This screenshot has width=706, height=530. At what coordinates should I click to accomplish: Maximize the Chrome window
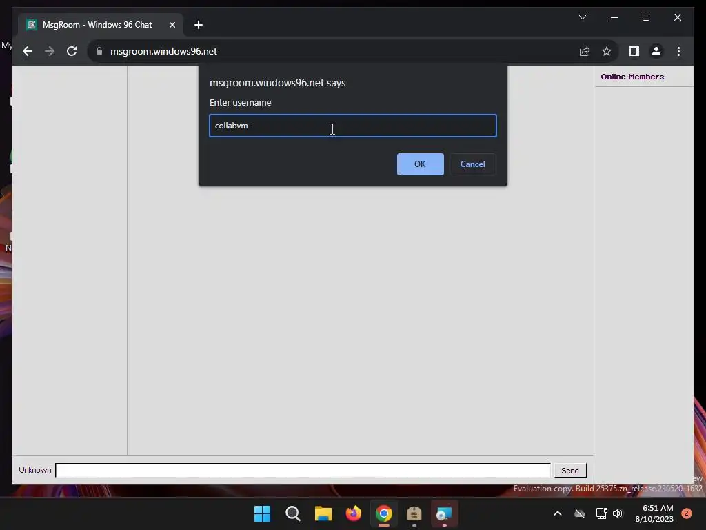(x=645, y=17)
